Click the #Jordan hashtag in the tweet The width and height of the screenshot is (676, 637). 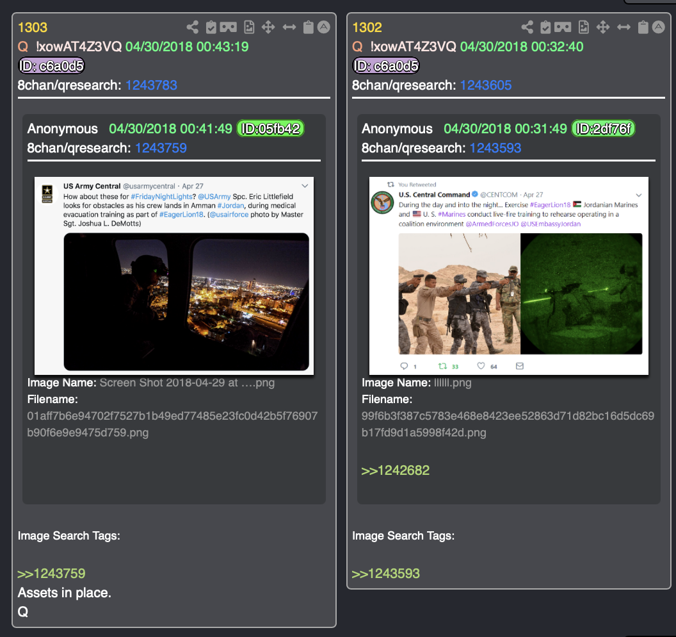[x=230, y=206]
